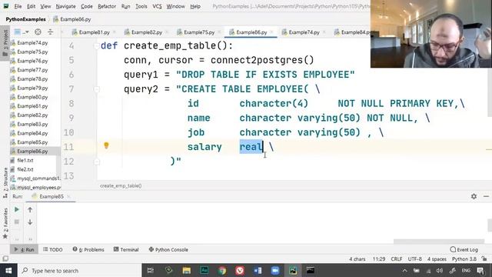Click create_emp_table() breadcrumb below editor
Screen dimensions: 492x277
121,186
